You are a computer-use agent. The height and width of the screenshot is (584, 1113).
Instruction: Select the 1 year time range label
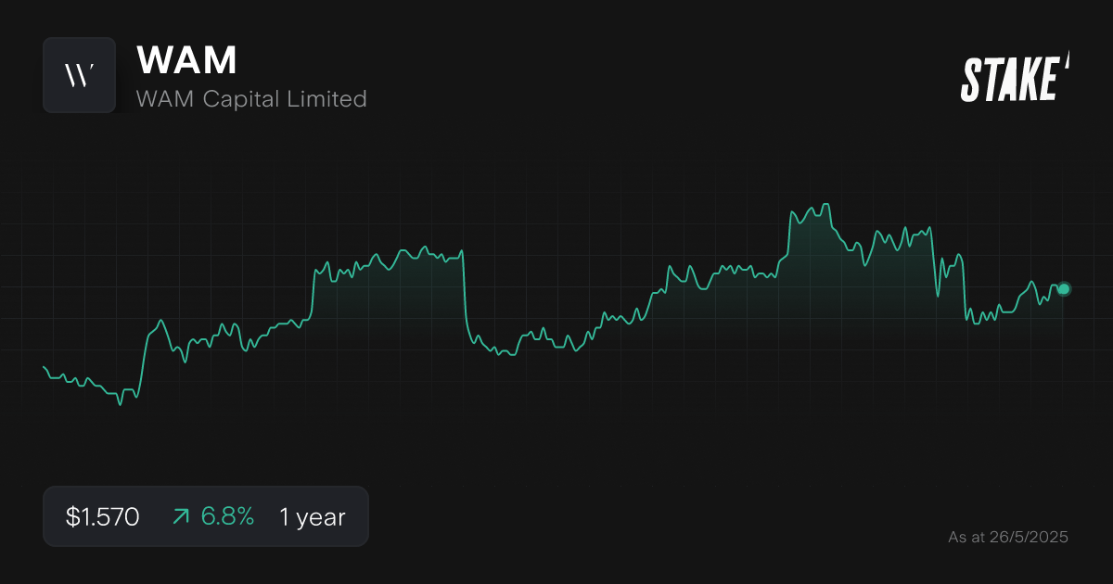pyautogui.click(x=311, y=516)
